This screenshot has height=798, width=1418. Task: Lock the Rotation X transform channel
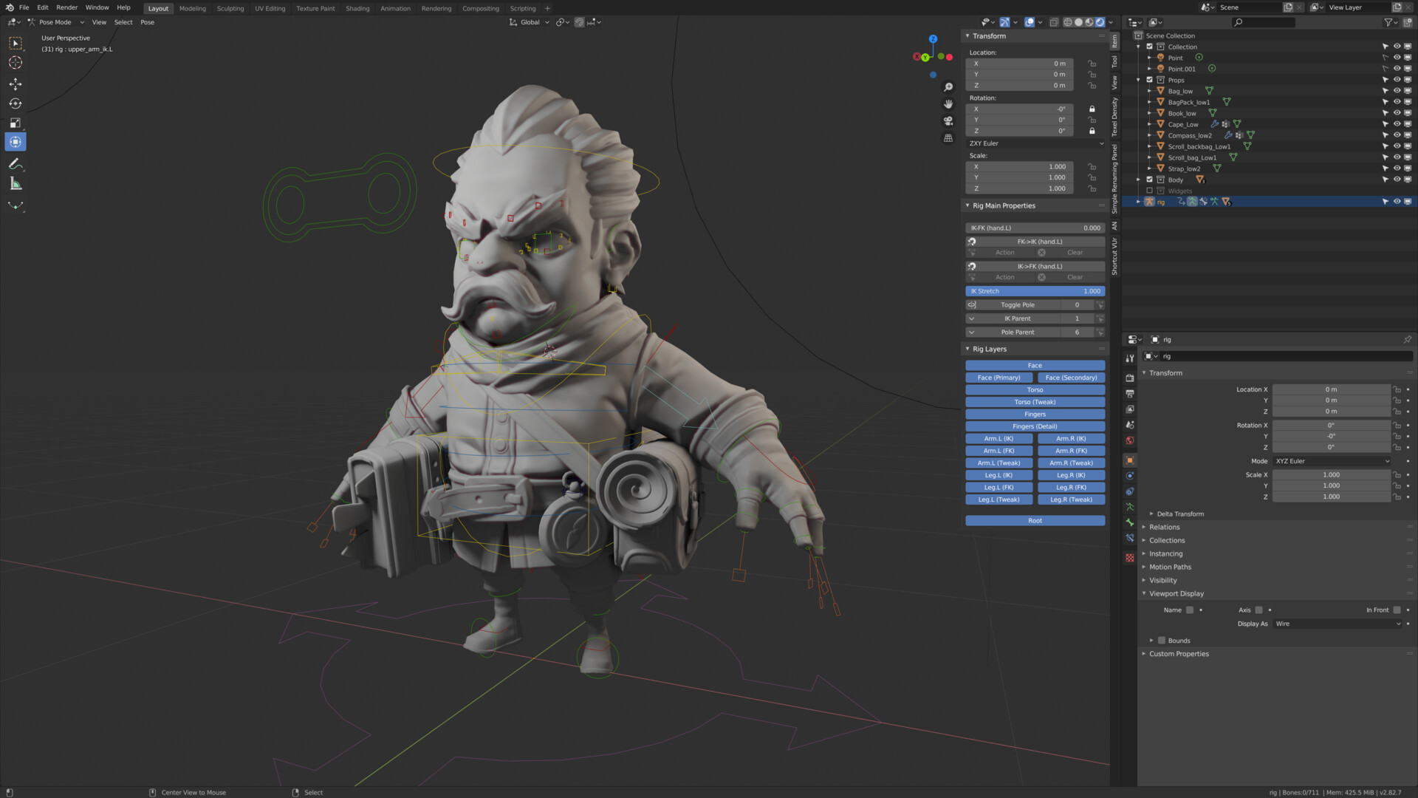[1092, 109]
